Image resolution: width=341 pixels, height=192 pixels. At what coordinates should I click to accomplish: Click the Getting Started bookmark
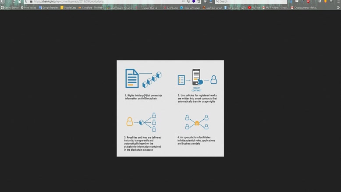point(11,7)
